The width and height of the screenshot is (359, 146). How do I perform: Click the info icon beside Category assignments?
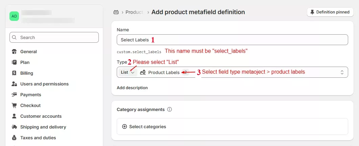[170, 110]
